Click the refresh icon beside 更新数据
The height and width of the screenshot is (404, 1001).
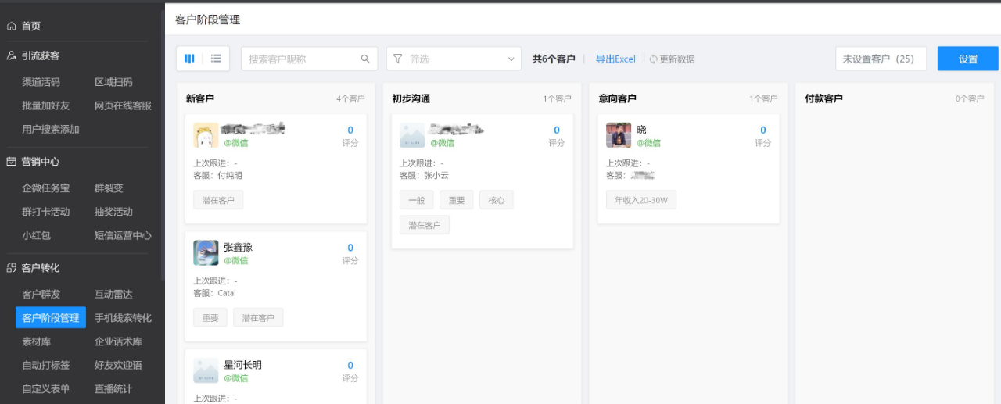coord(653,59)
